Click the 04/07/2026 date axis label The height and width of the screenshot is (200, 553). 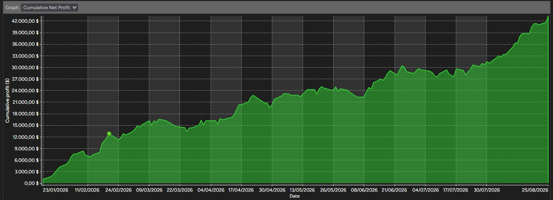[425, 190]
